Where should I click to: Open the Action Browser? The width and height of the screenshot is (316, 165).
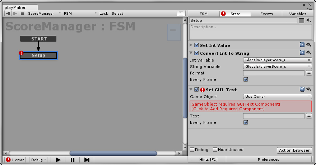(294, 150)
